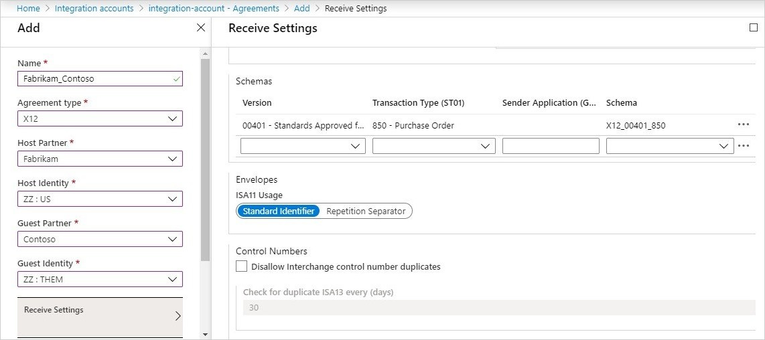The image size is (765, 340).
Task: Click the Add panel scrollbar thumb
Action: tap(205, 160)
